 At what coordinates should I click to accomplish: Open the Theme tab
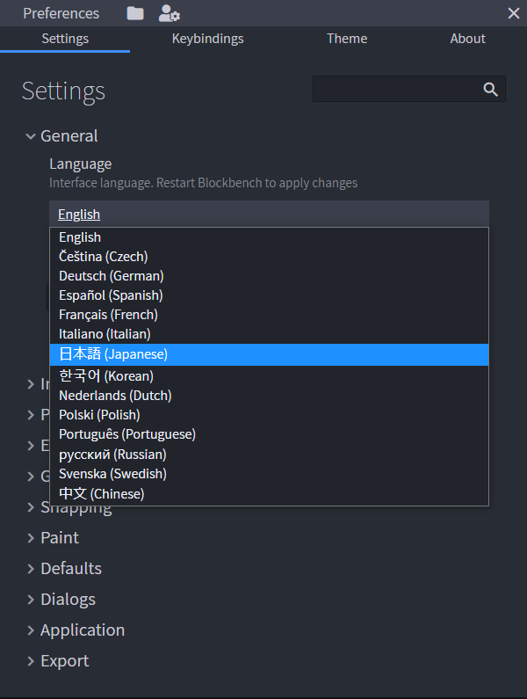pyautogui.click(x=347, y=39)
